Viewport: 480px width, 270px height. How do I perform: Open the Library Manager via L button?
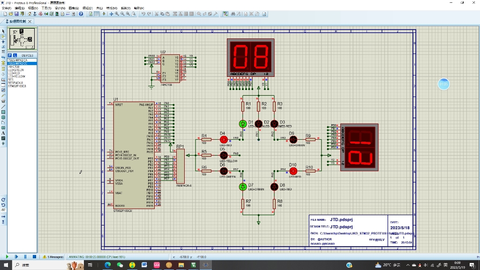(14, 55)
